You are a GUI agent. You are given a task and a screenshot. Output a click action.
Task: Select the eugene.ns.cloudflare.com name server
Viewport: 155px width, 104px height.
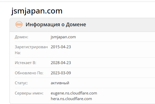tap(74, 93)
